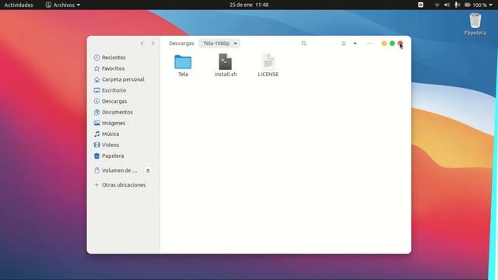Click the microphone icon in top bar
This screenshot has height=280, width=498.
tap(457, 5)
